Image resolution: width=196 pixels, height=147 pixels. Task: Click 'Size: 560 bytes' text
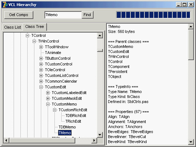(x=121, y=31)
